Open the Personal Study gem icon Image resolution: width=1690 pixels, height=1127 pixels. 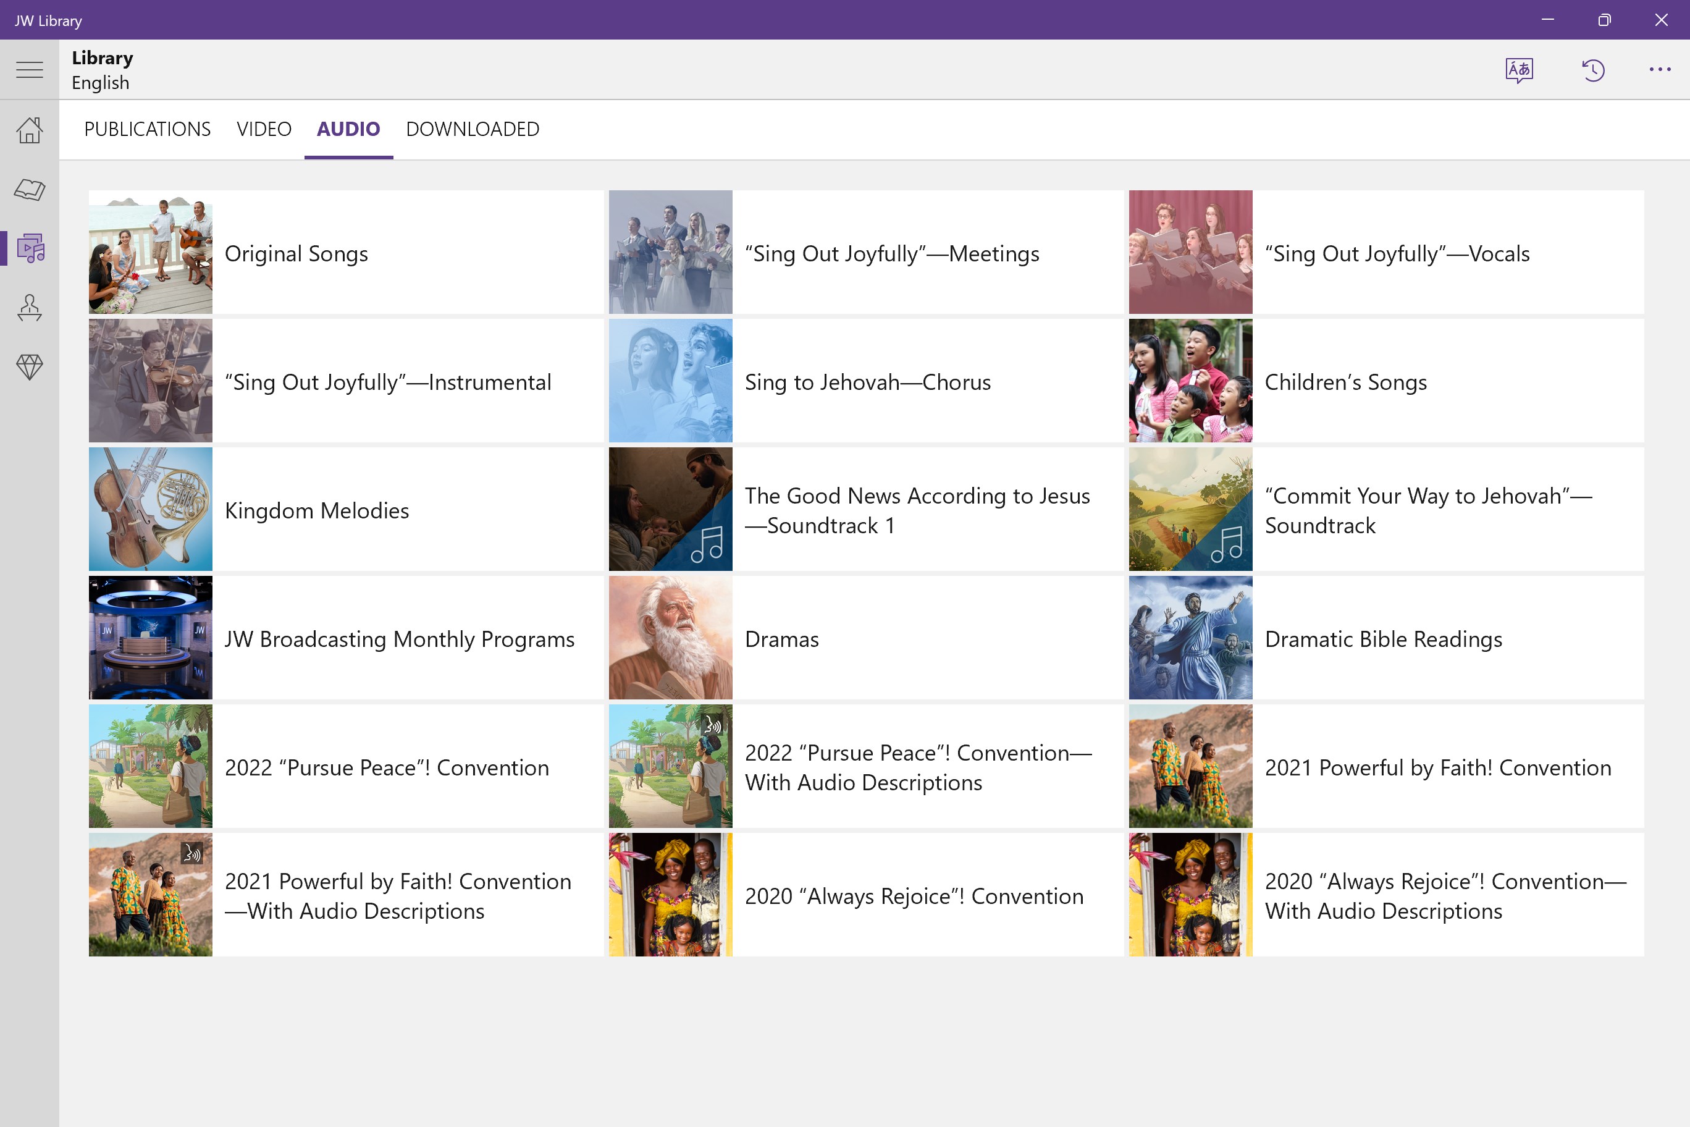pos(30,367)
